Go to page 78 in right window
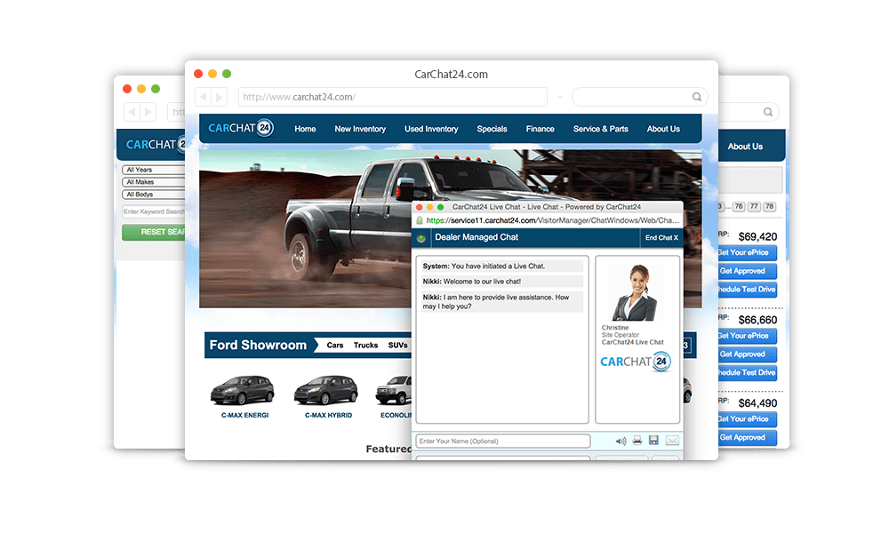 [769, 207]
